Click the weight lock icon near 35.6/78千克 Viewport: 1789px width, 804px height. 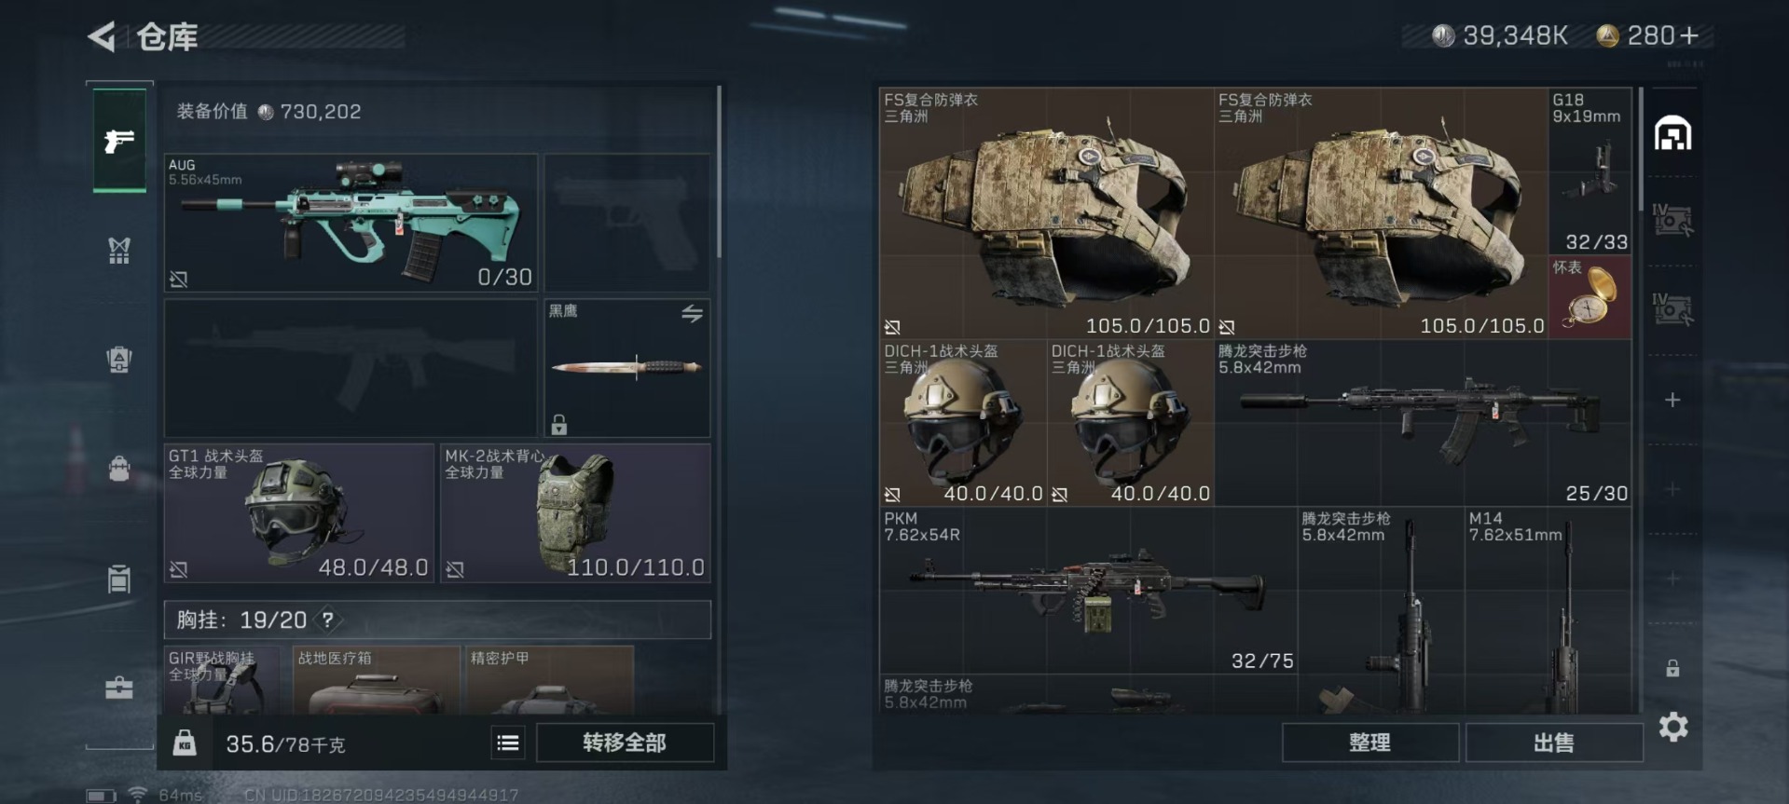(x=185, y=743)
